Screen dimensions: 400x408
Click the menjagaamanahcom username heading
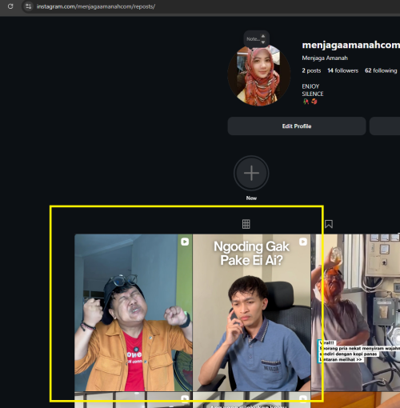350,45
